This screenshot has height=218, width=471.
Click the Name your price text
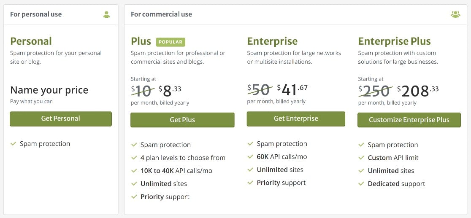(49, 90)
